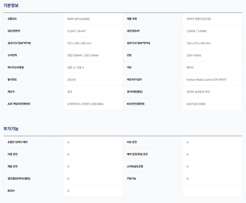Select product code RARP-0071GAWSD

coord(78,19)
